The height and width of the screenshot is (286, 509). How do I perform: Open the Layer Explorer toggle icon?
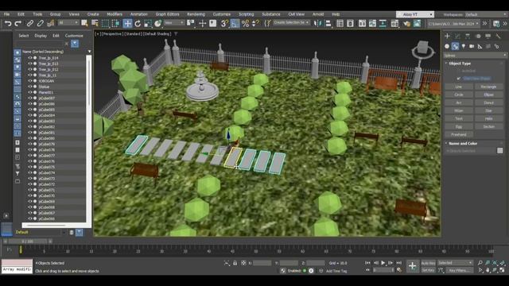tap(350, 23)
